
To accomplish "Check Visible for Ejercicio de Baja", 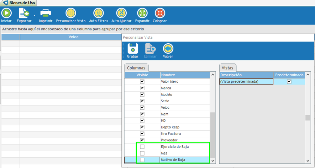I will point(142,147).
